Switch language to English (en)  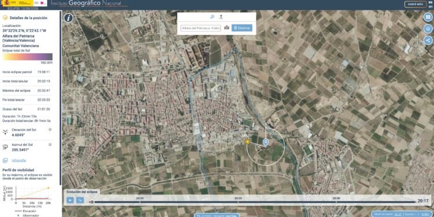(430, 6)
